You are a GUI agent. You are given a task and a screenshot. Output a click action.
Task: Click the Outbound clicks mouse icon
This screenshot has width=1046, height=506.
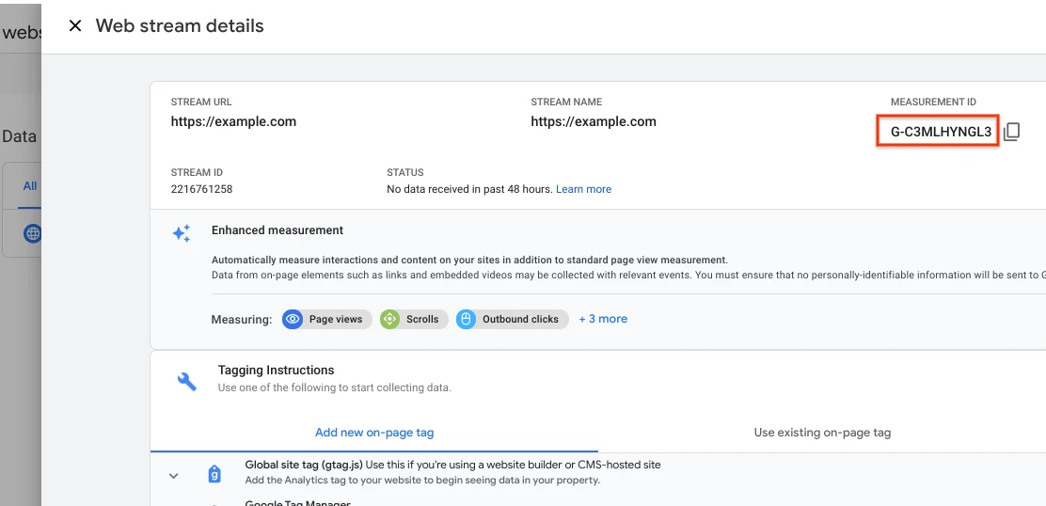pos(466,320)
